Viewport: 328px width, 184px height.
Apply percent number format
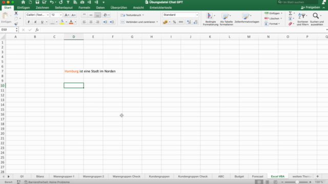174,22
